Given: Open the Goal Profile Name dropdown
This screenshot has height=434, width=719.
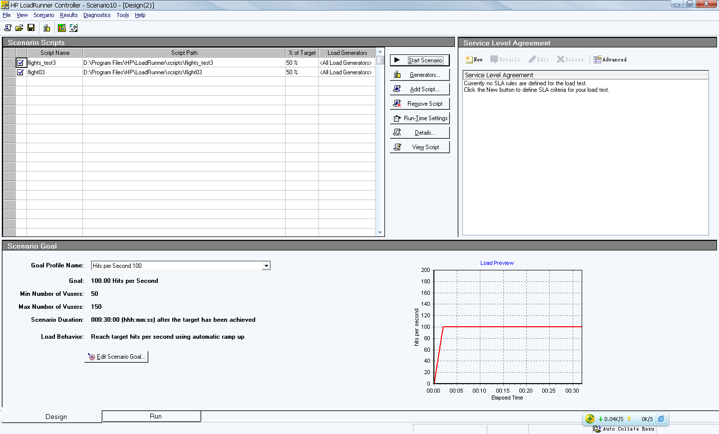Looking at the screenshot, I should tap(266, 266).
